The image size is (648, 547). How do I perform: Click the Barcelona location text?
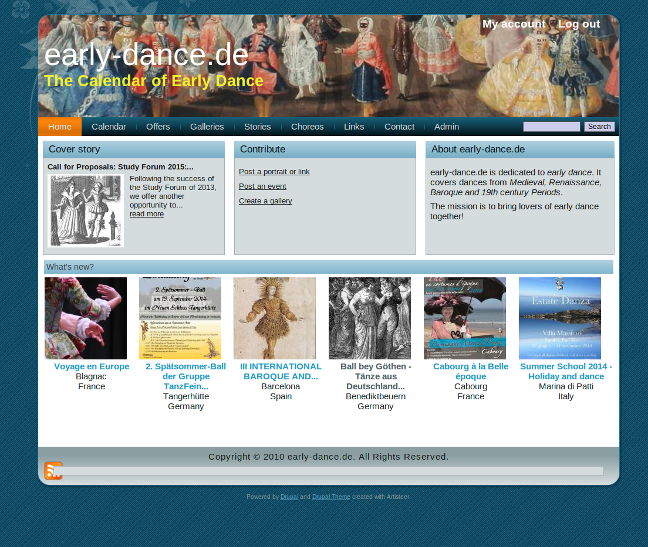click(281, 386)
